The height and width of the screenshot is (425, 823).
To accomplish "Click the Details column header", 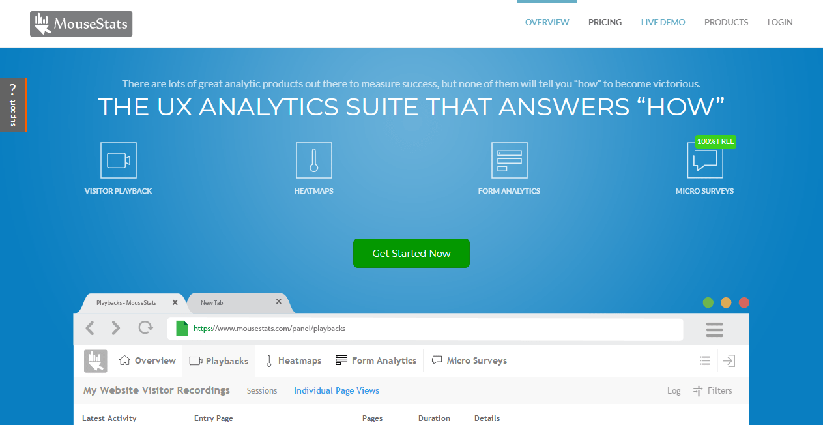I will click(487, 418).
